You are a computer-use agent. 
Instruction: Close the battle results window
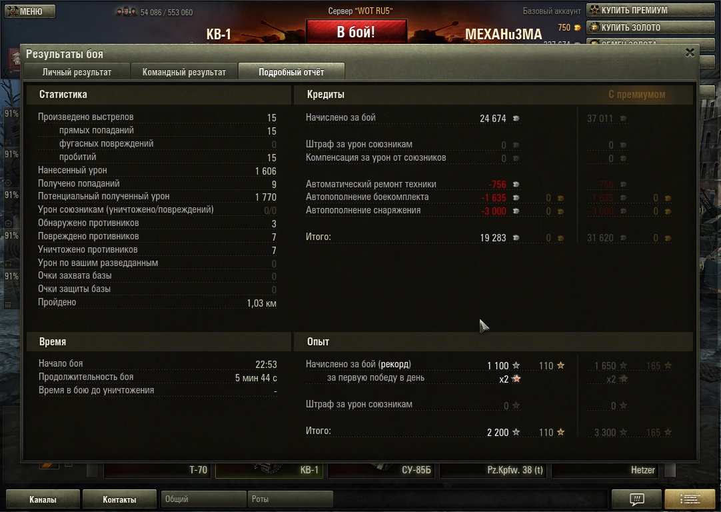coord(689,53)
